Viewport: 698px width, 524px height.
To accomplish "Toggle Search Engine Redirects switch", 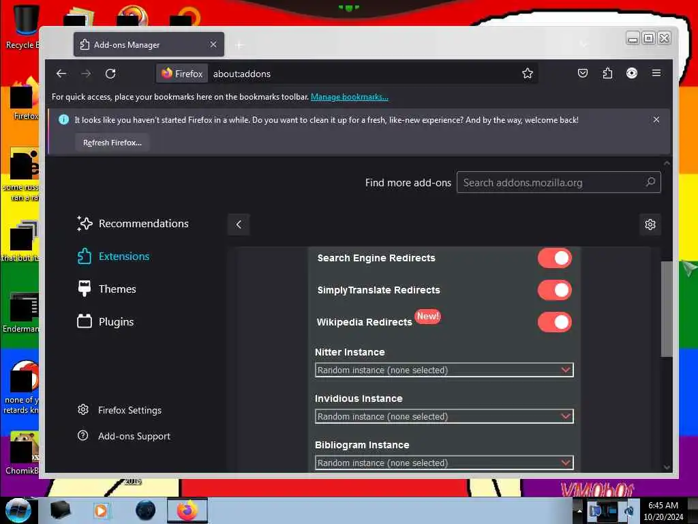I will [555, 258].
